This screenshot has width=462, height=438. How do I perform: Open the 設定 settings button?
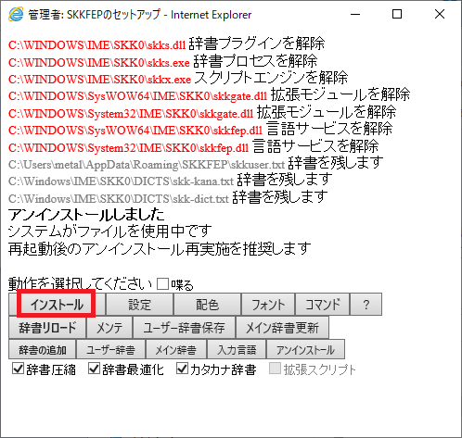[139, 305]
